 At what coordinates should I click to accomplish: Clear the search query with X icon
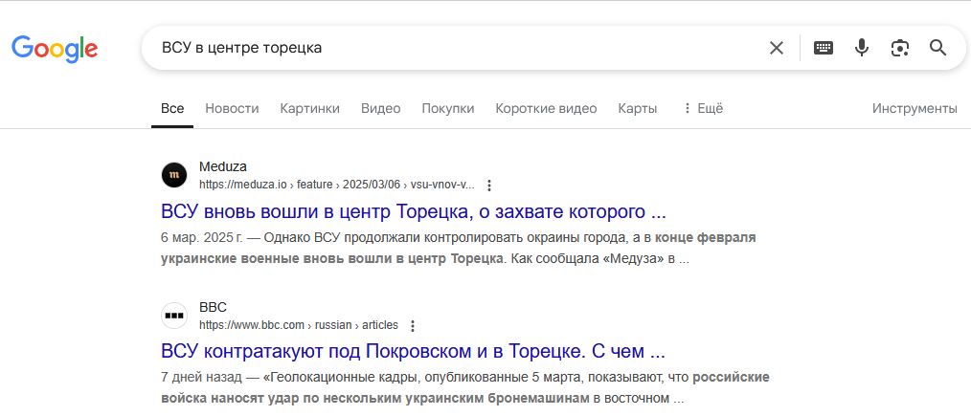click(777, 48)
